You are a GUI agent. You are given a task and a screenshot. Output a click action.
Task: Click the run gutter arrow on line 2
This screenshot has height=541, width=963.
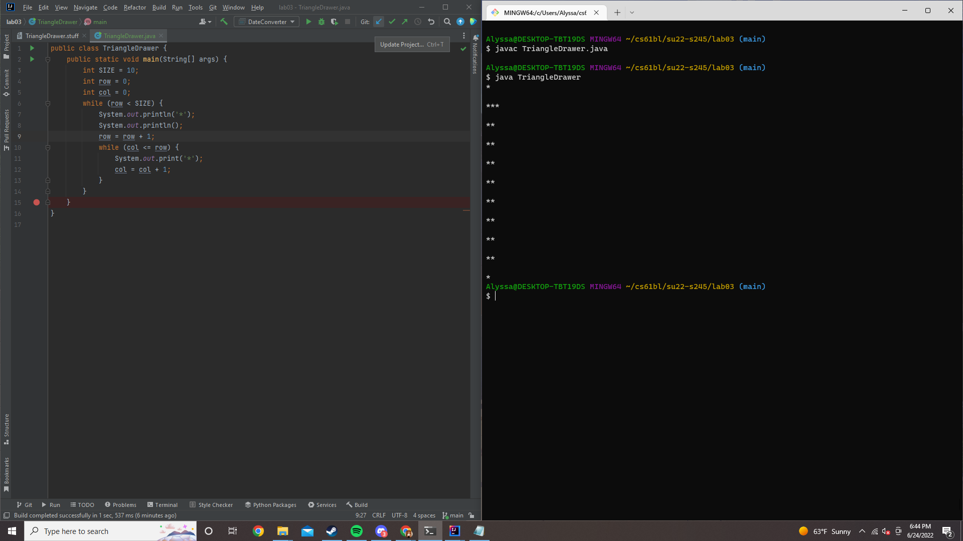coord(32,59)
